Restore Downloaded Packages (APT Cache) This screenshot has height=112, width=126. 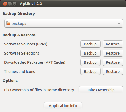(113, 62)
